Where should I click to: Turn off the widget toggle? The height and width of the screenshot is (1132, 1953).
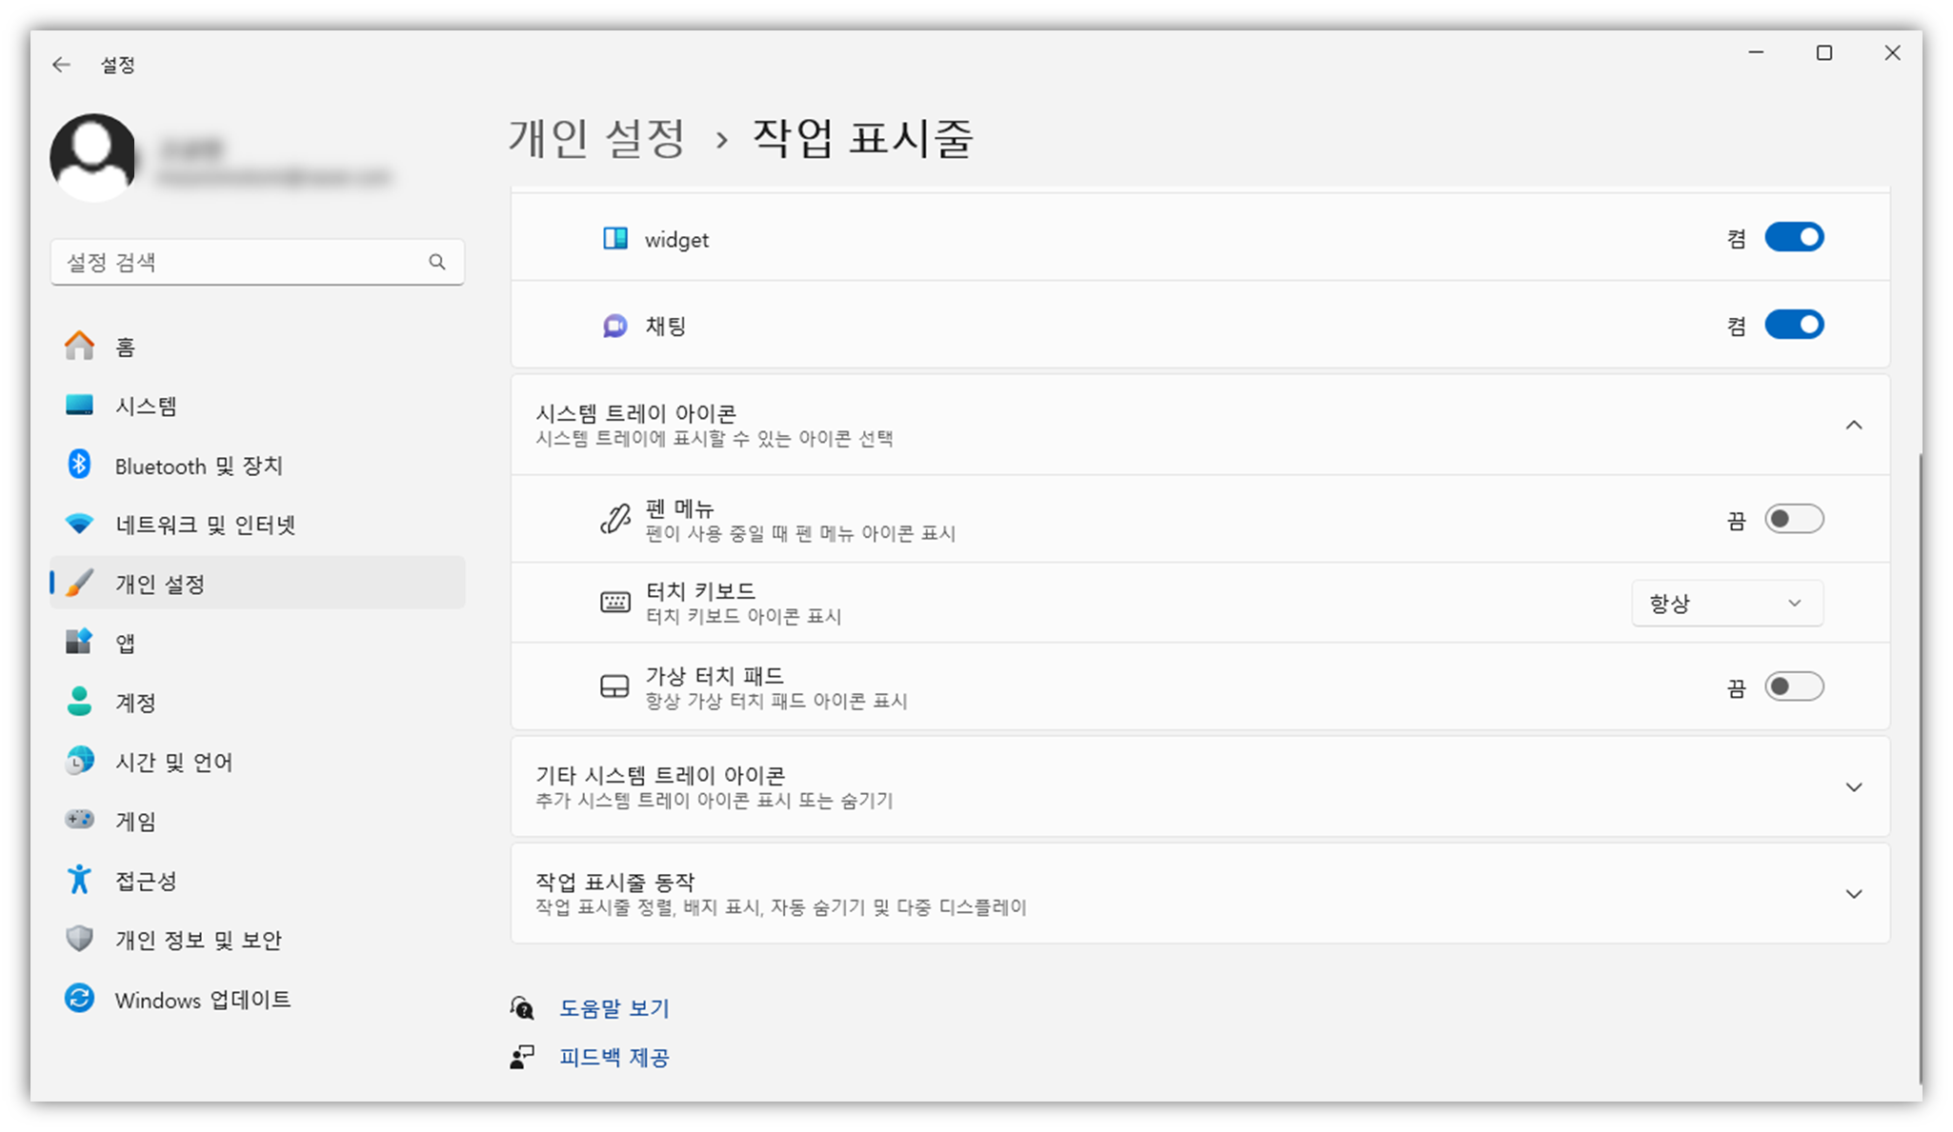point(1794,237)
